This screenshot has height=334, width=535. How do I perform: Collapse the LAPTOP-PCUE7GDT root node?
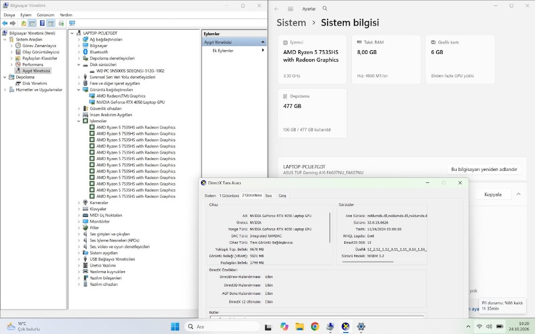point(72,33)
